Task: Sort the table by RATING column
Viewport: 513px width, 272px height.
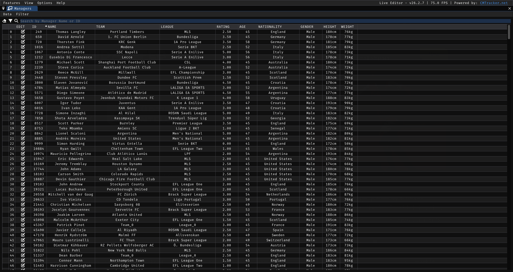Action: pyautogui.click(x=223, y=27)
